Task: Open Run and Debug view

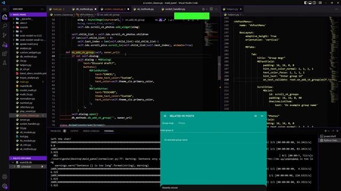Action: (5, 45)
